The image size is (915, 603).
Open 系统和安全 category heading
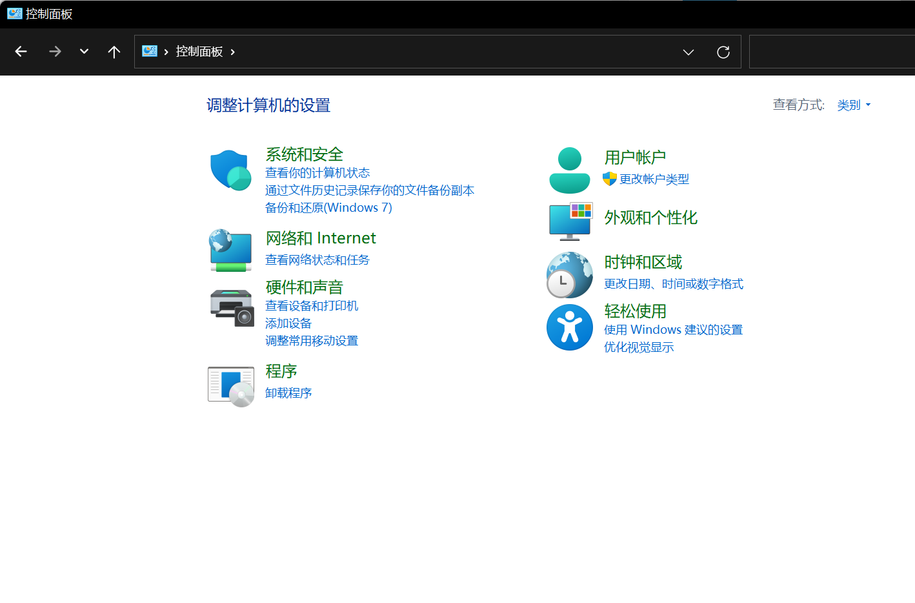305,154
